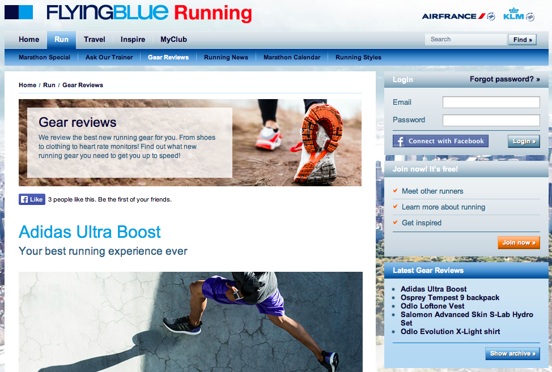
Task: Open Odlo Evolution X-Light shirt review
Action: 450,332
